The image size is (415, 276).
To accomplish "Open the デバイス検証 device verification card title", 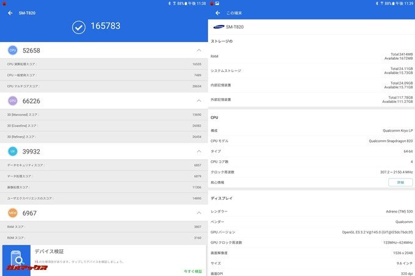I will point(49,252).
